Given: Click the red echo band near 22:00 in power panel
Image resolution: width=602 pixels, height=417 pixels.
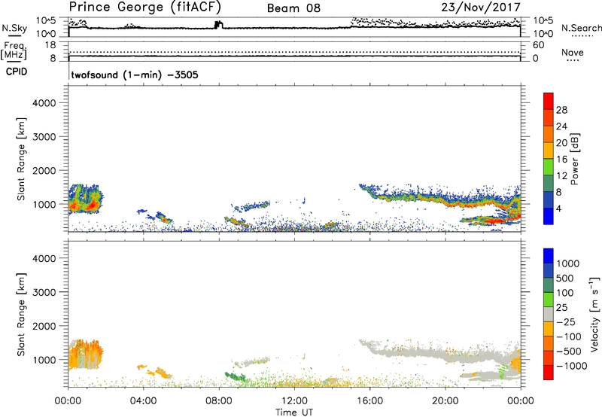Looking at the screenshot, I should 495,221.
